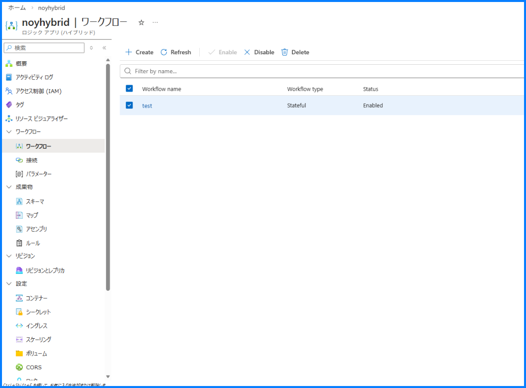Image resolution: width=526 pixels, height=388 pixels.
Task: Click the ボリューム folder icon
Action: [x=19, y=354]
